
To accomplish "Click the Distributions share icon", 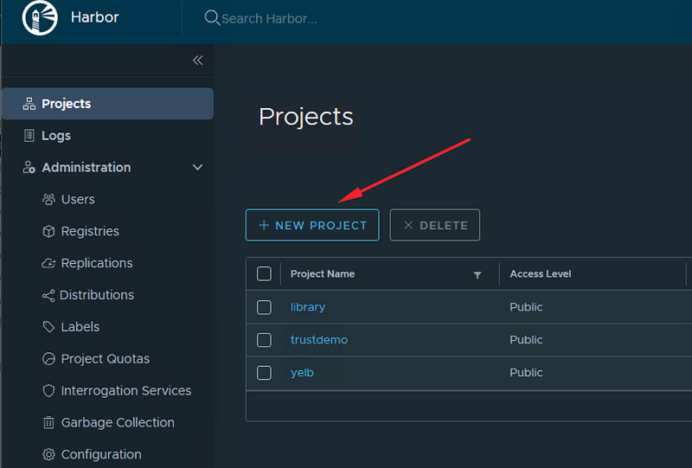I will coord(48,295).
